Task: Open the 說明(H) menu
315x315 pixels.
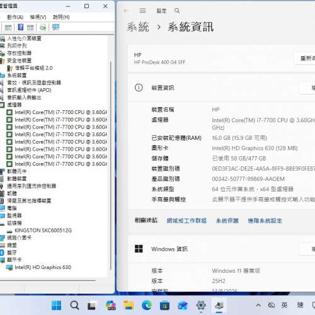Action: [x=61, y=17]
